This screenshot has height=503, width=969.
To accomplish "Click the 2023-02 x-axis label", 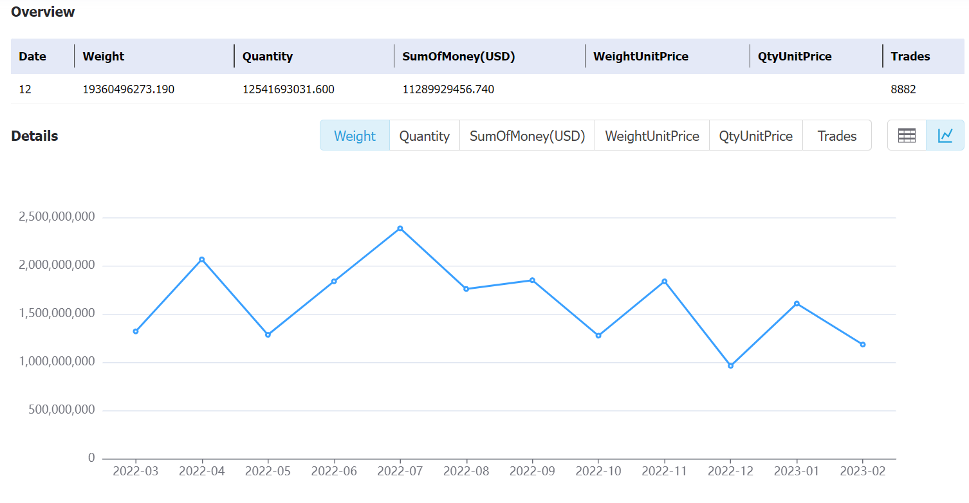I will 863,471.
